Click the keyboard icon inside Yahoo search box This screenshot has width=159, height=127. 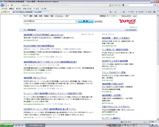[77, 21]
